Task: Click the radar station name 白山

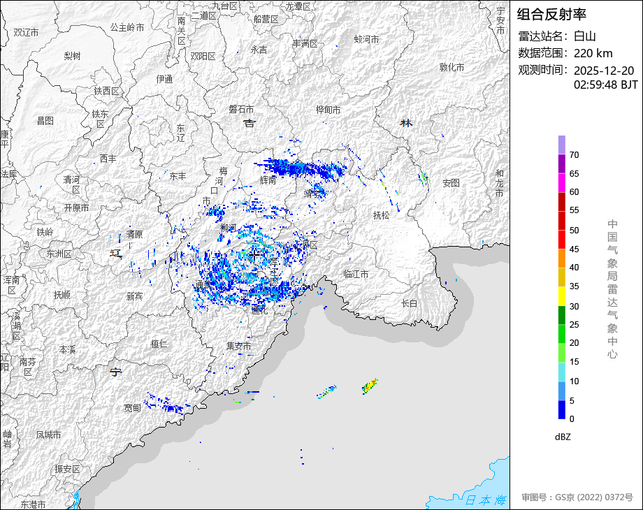Action: [585, 36]
